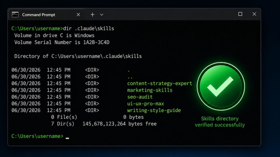280x157 pixels.
Task: Click the double dot parent directory entry
Action: (130, 78)
